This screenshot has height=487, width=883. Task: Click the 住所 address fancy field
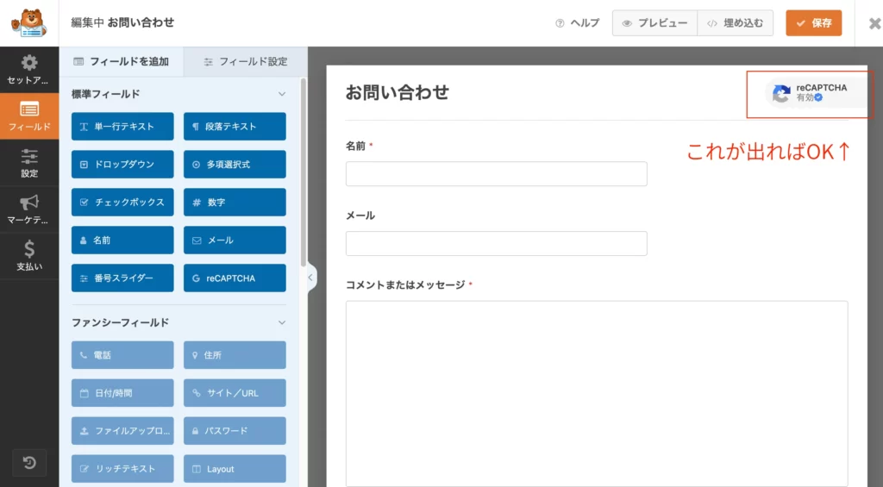click(x=235, y=355)
